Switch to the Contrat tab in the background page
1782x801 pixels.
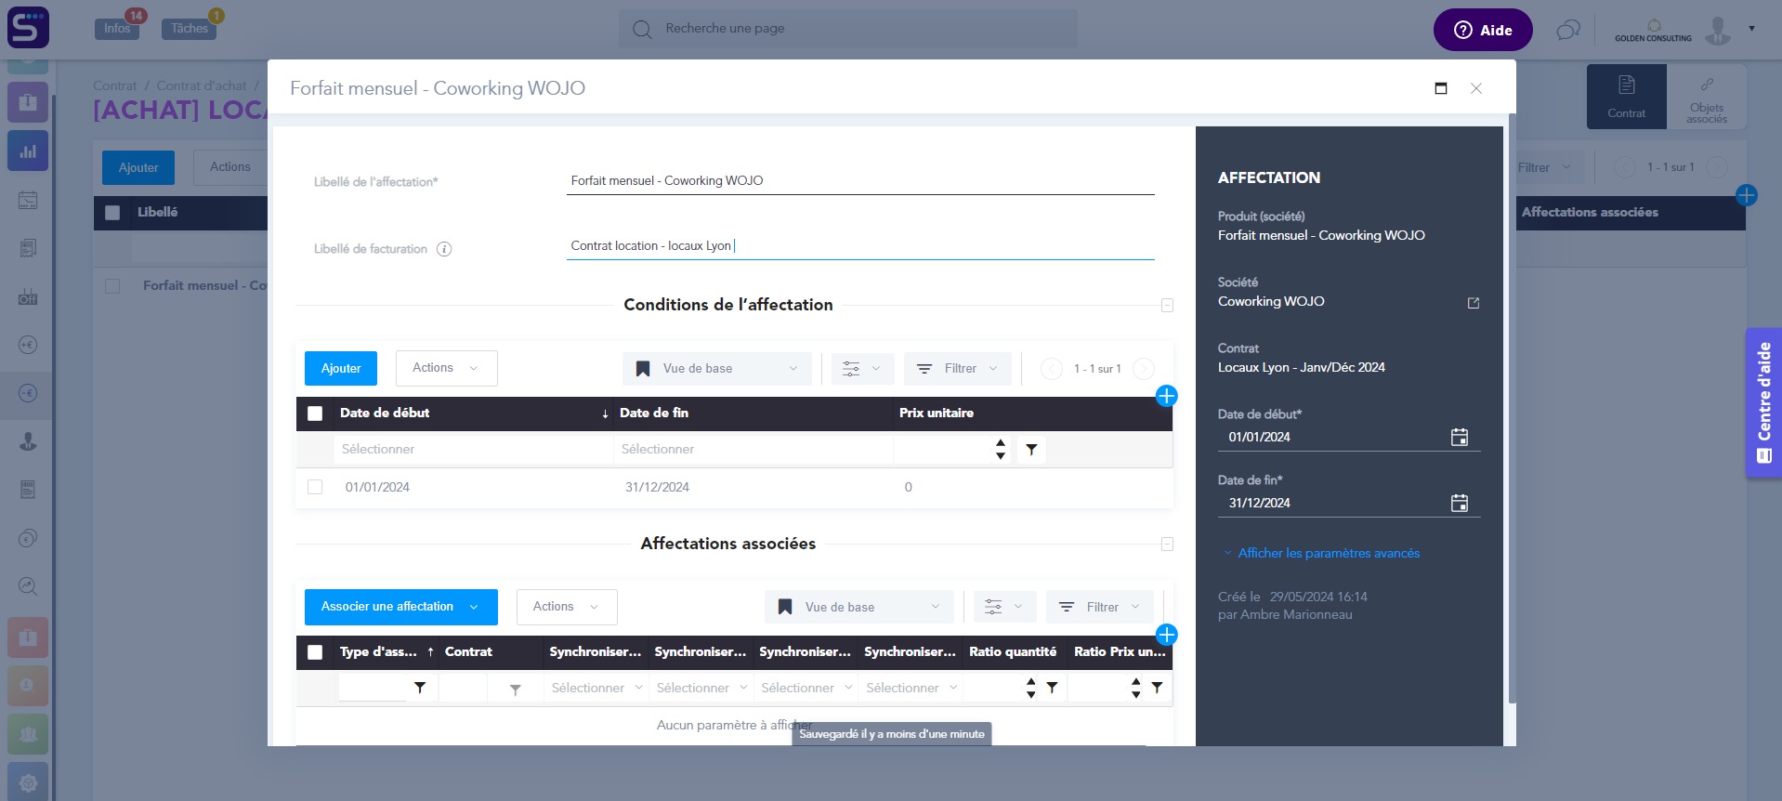pyautogui.click(x=1627, y=97)
